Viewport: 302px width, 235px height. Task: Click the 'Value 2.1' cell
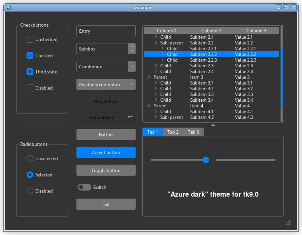point(243,37)
